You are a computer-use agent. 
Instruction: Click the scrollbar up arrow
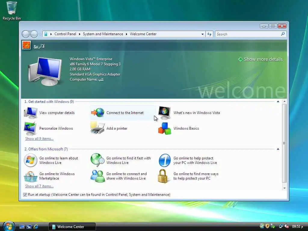click(284, 101)
